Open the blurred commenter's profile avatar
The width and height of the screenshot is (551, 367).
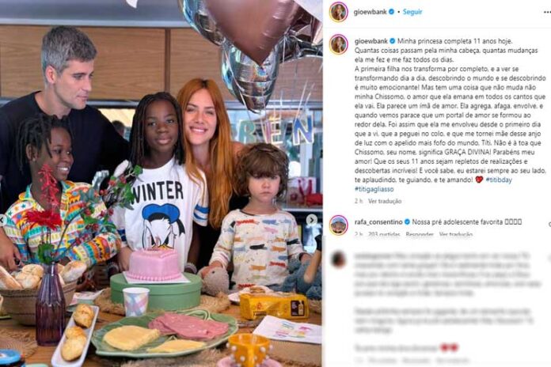[338, 260]
